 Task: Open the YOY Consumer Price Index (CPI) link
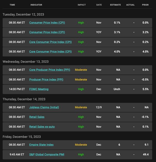pos(47,32)
